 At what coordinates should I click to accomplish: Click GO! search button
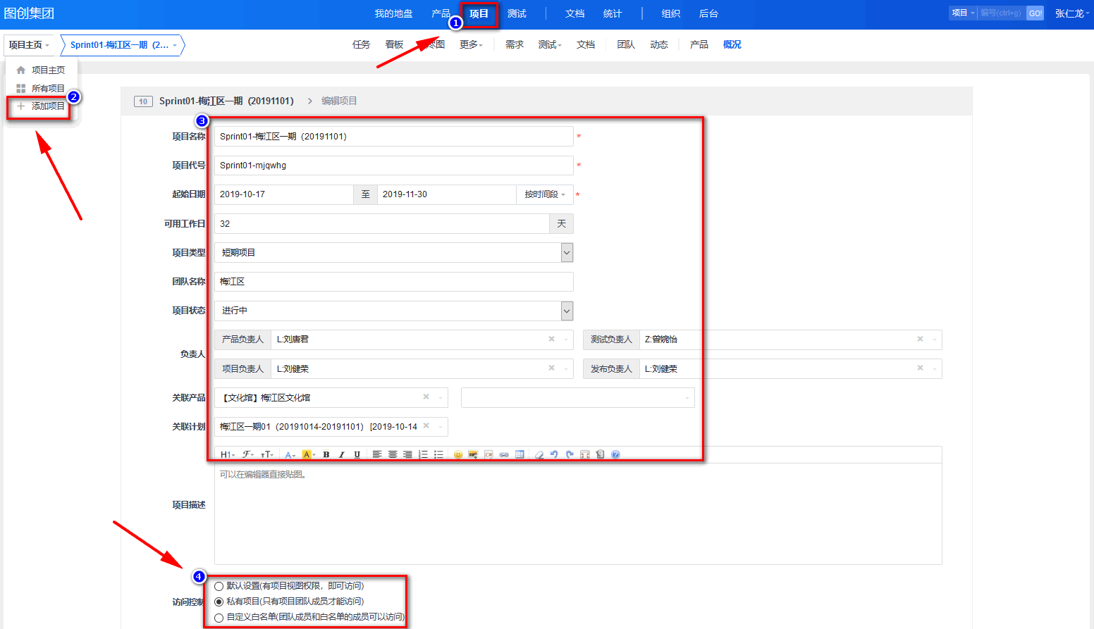click(1035, 13)
